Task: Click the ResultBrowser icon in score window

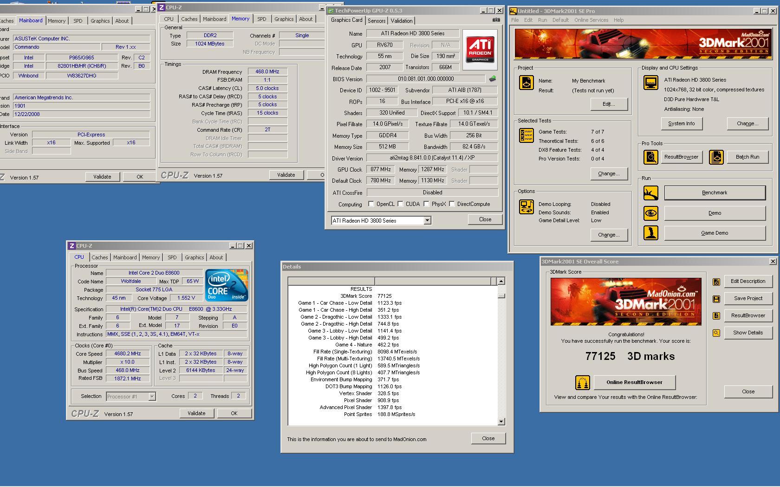Action: point(716,316)
